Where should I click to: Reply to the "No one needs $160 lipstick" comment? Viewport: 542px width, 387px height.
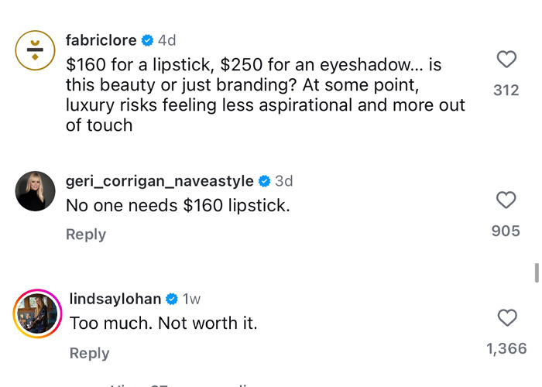click(x=86, y=235)
